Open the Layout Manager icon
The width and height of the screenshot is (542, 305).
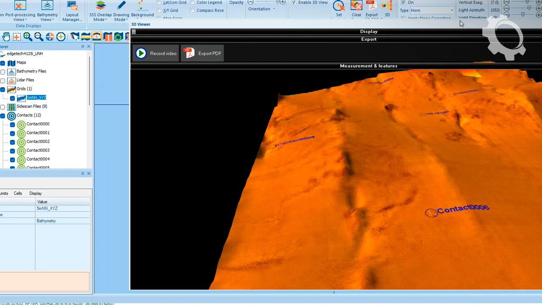(72, 6)
